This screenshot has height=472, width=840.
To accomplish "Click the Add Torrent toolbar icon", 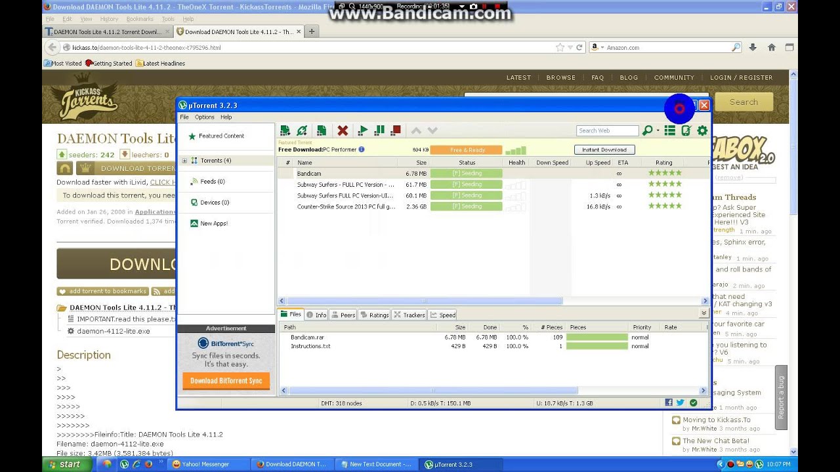I will [x=285, y=130].
